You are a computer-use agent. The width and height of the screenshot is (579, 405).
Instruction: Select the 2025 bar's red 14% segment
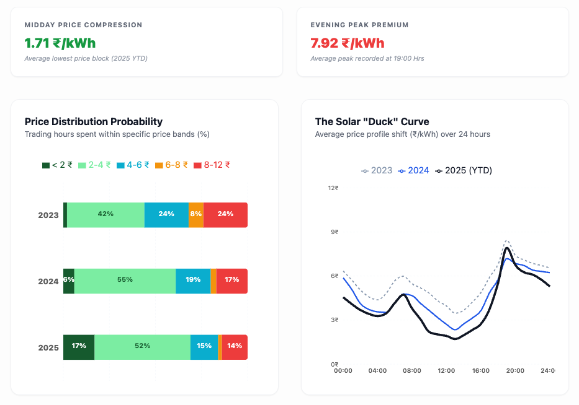[235, 347]
